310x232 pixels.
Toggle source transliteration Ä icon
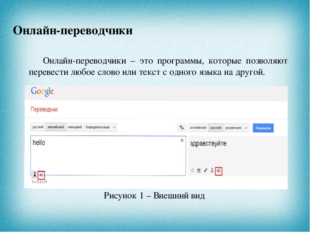pos(35,175)
